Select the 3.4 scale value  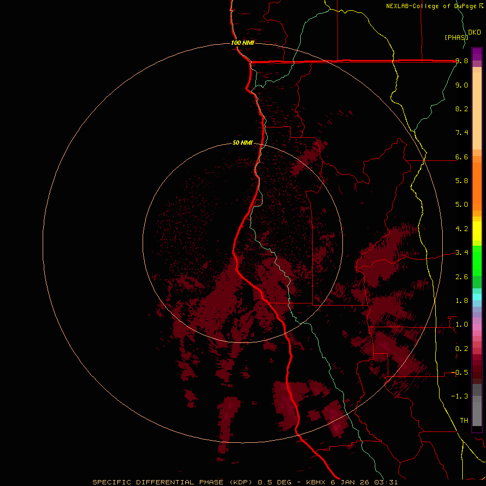click(462, 253)
